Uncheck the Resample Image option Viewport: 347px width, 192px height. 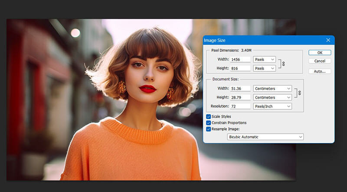pos(209,129)
